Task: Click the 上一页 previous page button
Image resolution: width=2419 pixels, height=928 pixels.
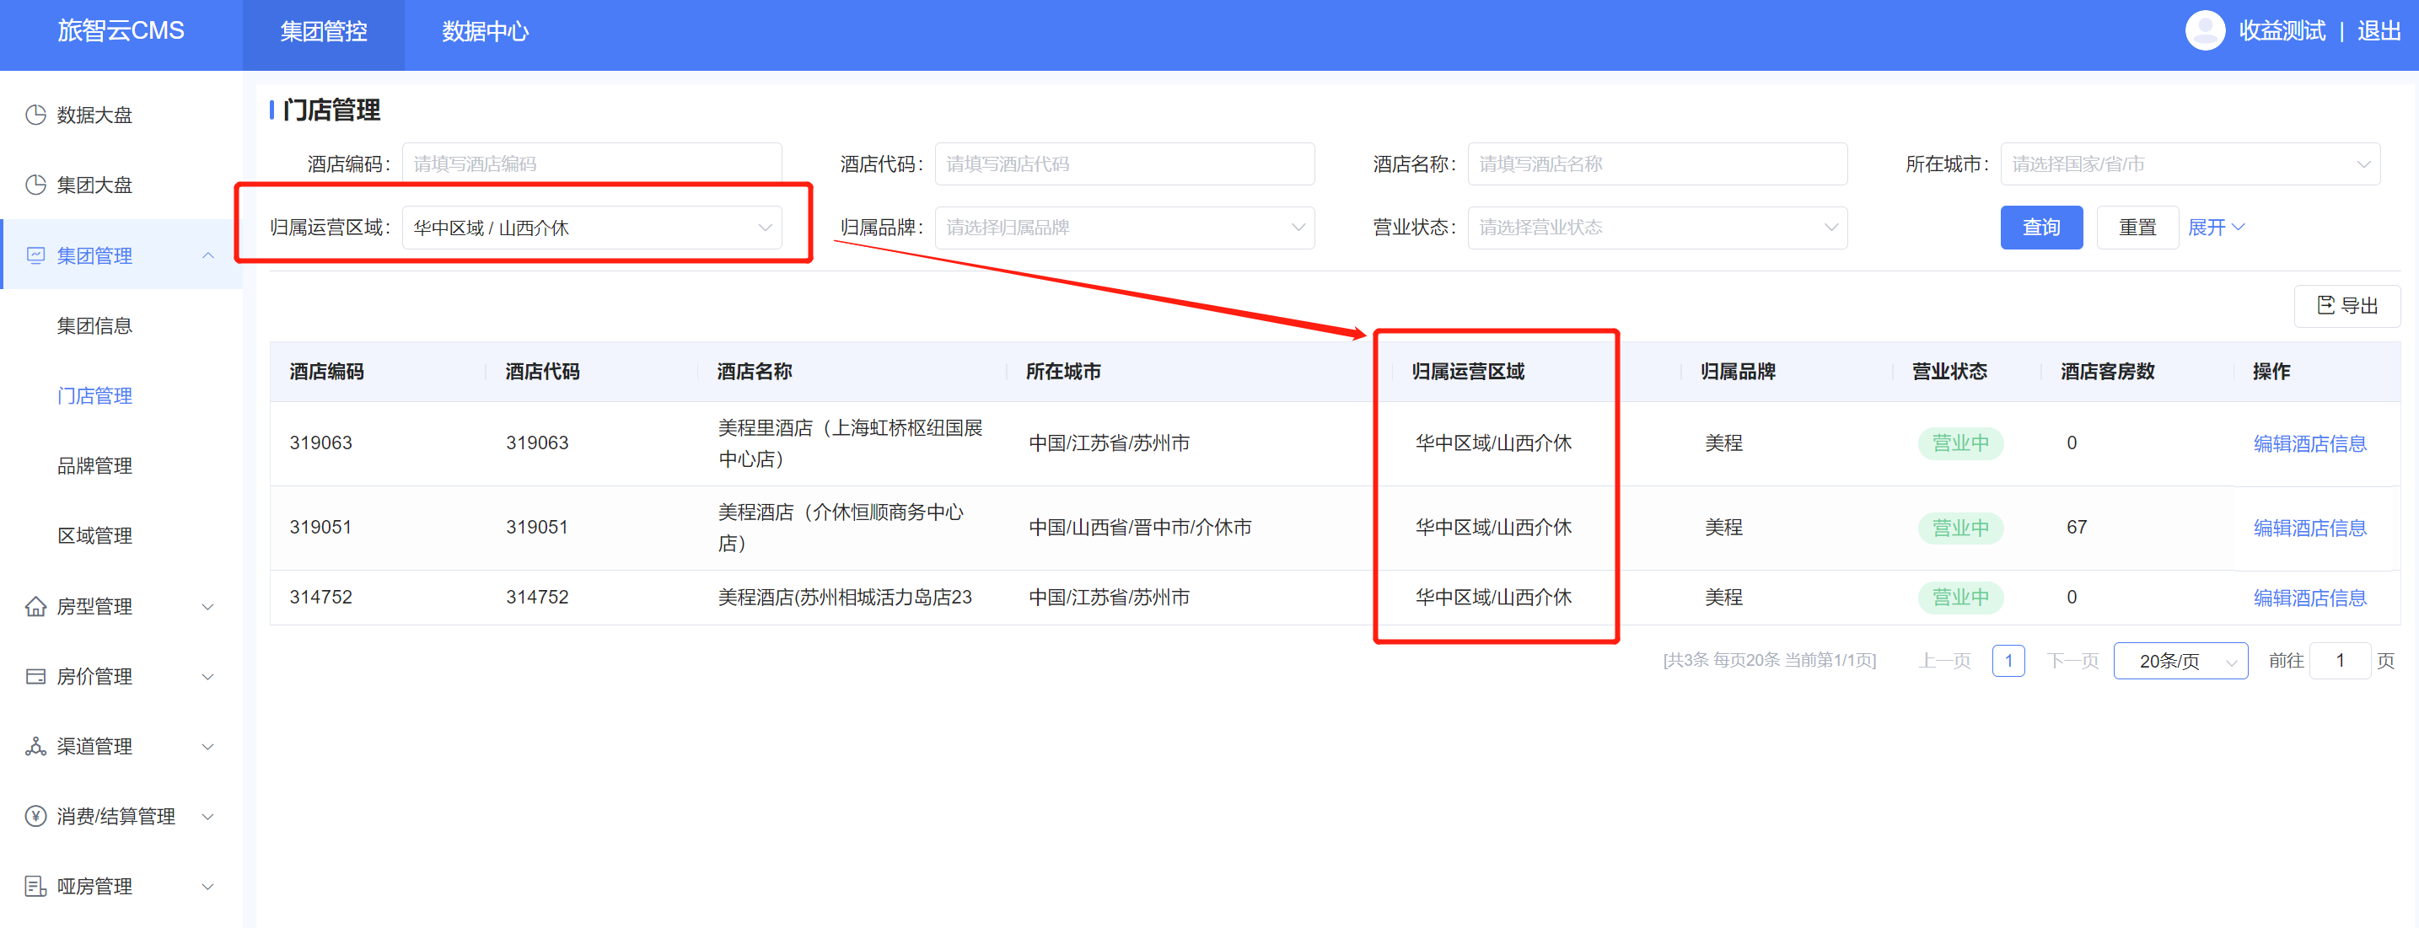Action: click(x=1943, y=661)
